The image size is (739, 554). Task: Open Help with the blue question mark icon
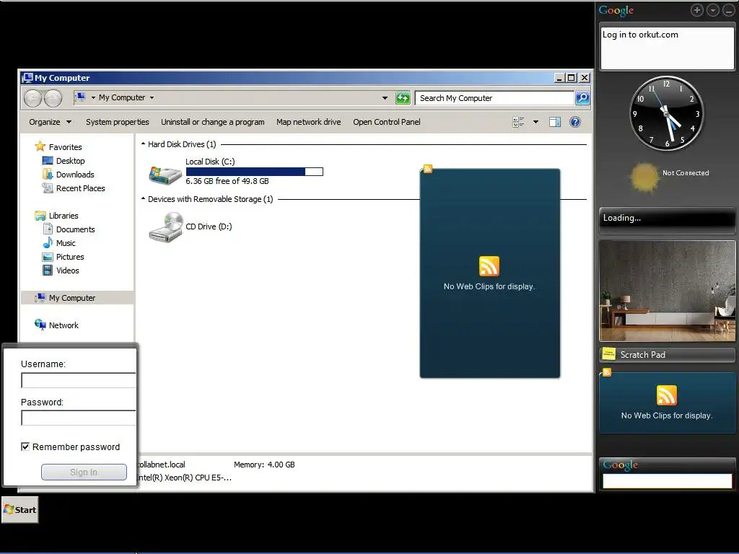point(575,122)
